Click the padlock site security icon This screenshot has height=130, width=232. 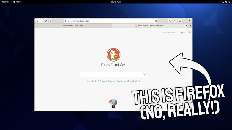69,21
